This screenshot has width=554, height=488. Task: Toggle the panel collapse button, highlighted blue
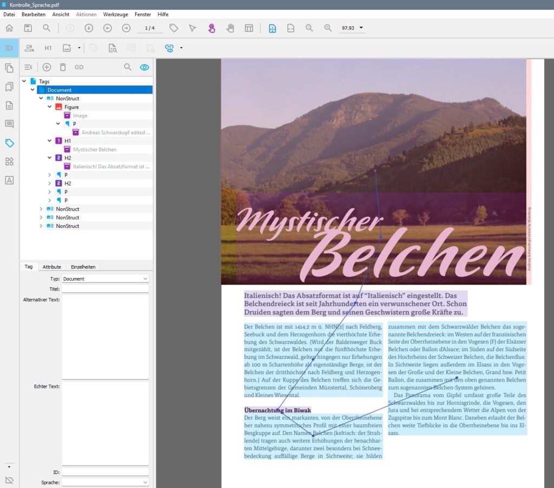click(9, 48)
